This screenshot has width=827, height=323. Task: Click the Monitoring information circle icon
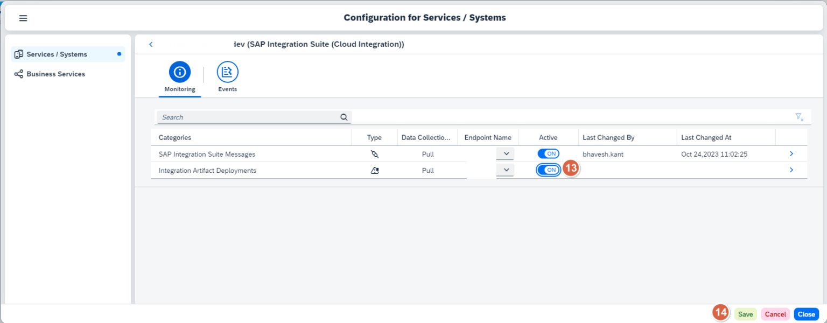(x=180, y=71)
